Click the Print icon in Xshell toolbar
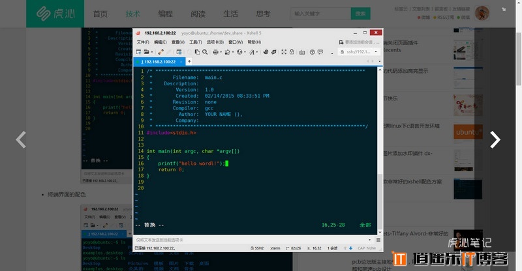 tap(215, 52)
